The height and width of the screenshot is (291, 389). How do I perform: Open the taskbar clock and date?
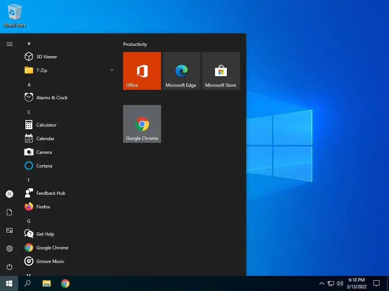pyautogui.click(x=356, y=283)
